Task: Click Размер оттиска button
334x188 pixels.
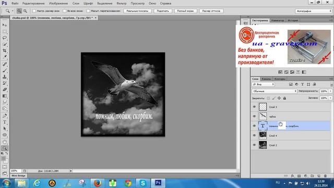Action: 211,11
